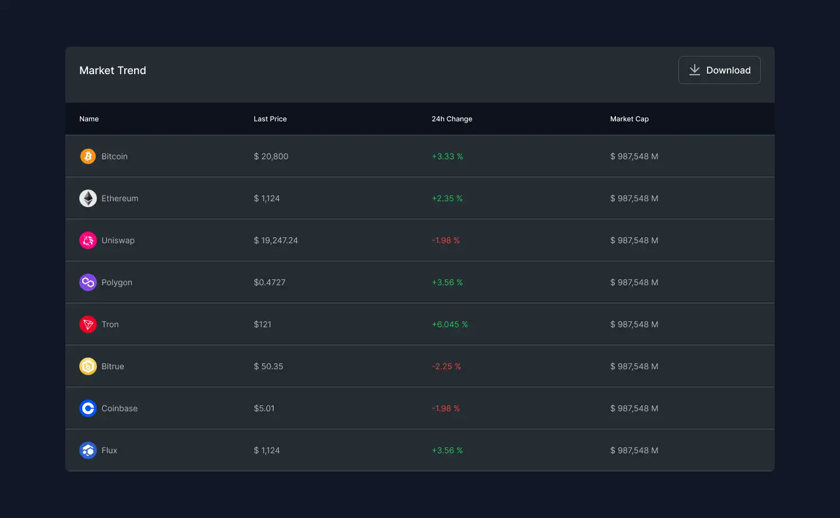
Task: Select the Bitcoin coin icon
Action: 88,156
